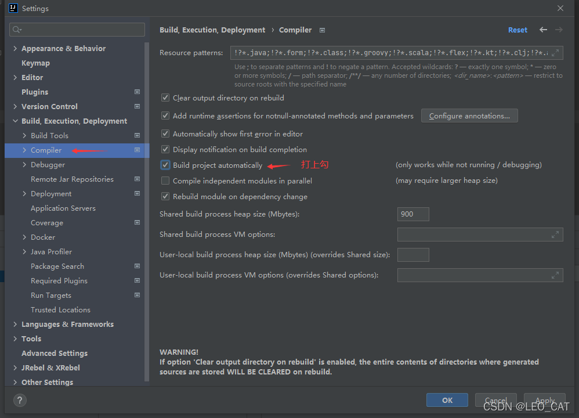This screenshot has width=579, height=418.
Task: Collapse the Build, Execution, Deployment section
Action: pyautogui.click(x=16, y=121)
